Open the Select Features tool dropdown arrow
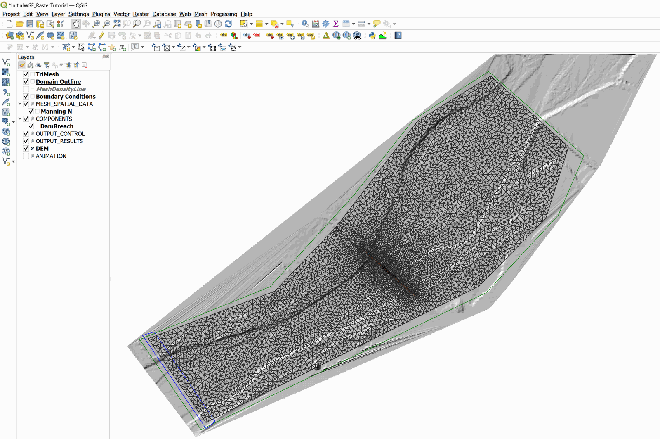 [x=251, y=24]
